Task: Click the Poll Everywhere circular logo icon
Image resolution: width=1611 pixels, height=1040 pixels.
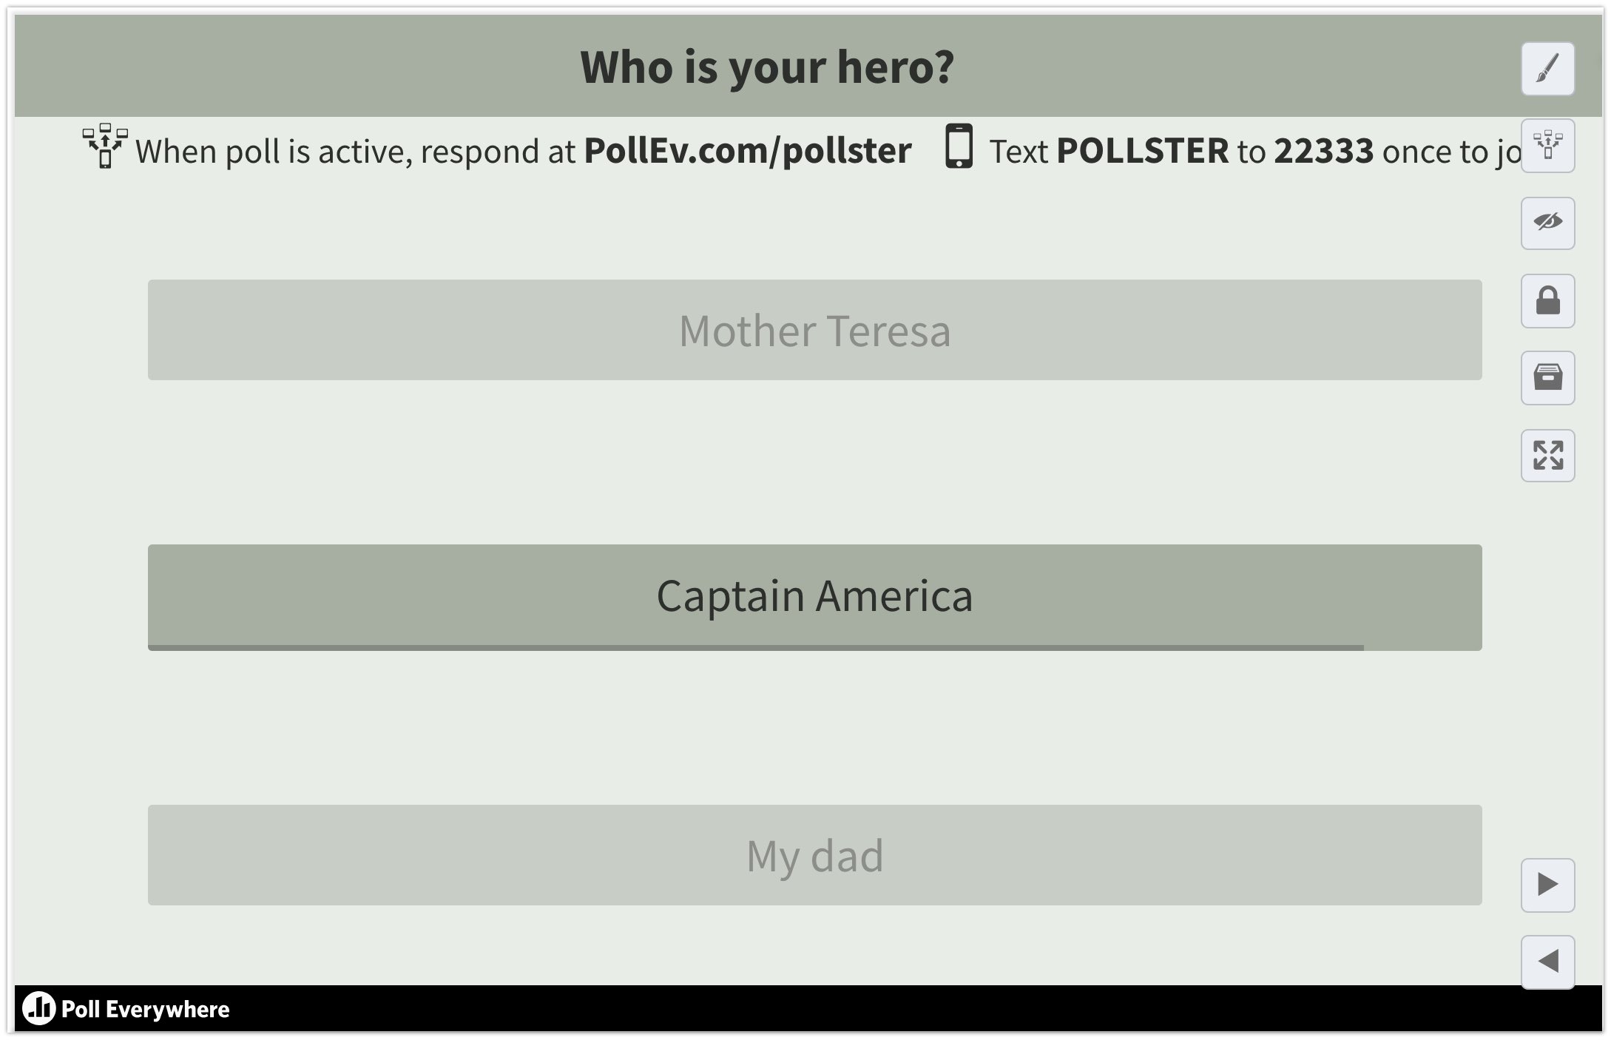Action: click(39, 1008)
